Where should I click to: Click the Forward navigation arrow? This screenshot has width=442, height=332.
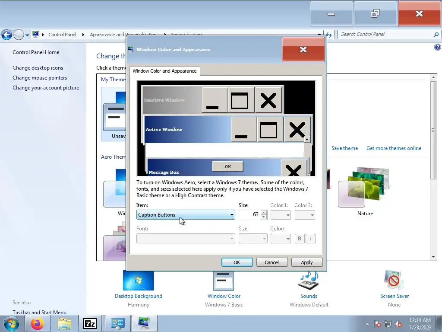pyautogui.click(x=19, y=35)
